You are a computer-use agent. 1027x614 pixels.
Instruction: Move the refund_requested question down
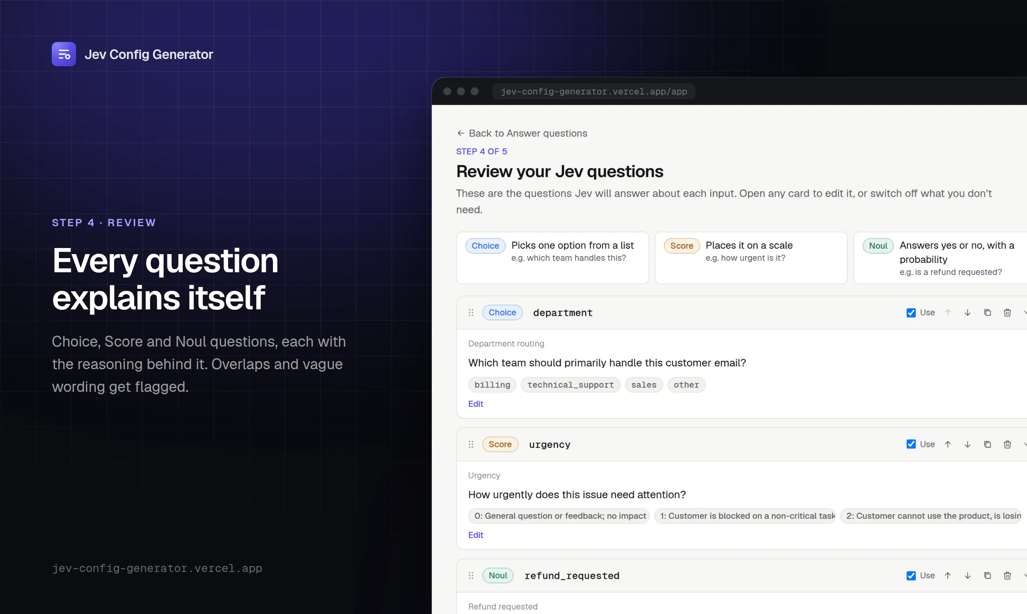968,576
